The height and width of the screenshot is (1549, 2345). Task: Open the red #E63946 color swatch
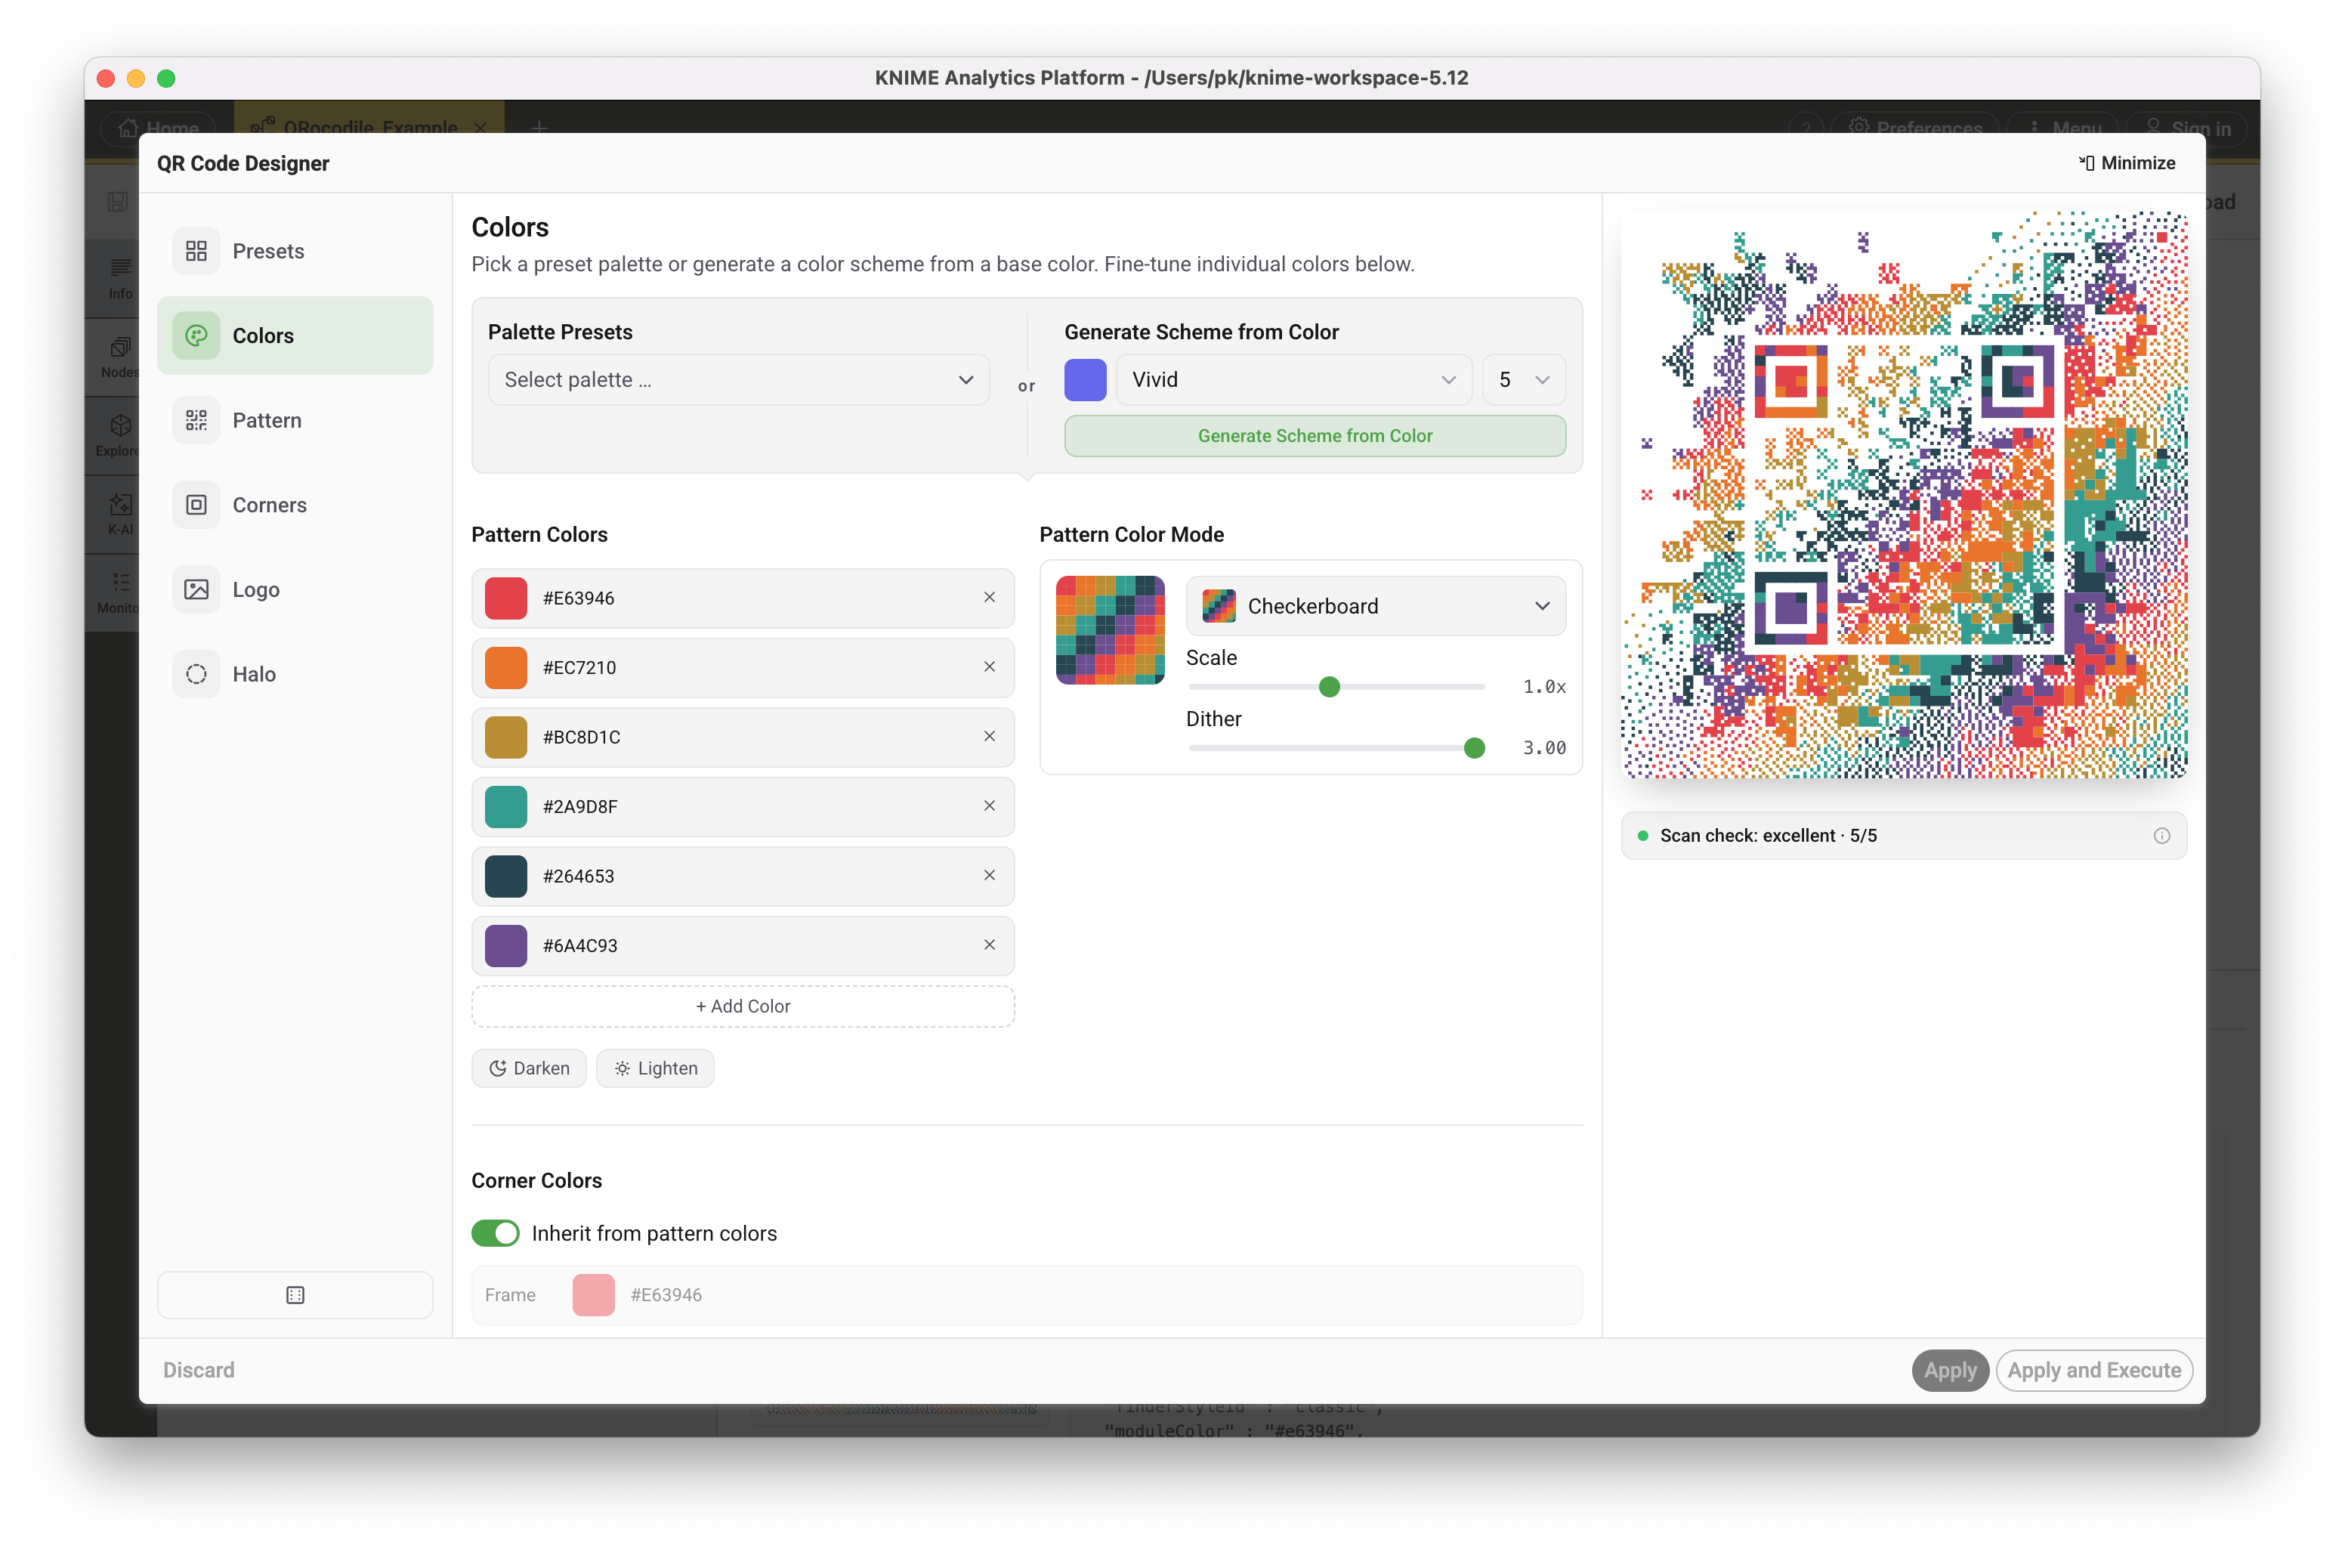point(505,598)
